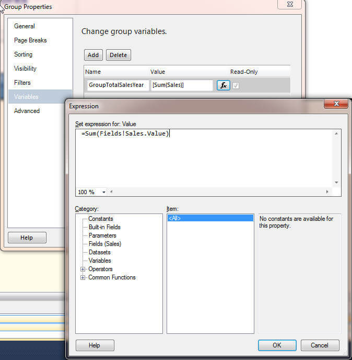Select Datasets in the Category tree
This screenshot has height=360, width=352.
99,252
